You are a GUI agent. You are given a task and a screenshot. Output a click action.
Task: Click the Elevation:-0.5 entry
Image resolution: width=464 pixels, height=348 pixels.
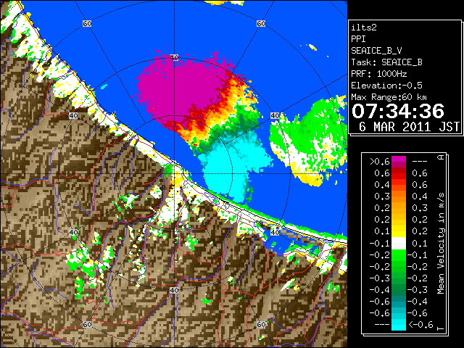coord(386,86)
